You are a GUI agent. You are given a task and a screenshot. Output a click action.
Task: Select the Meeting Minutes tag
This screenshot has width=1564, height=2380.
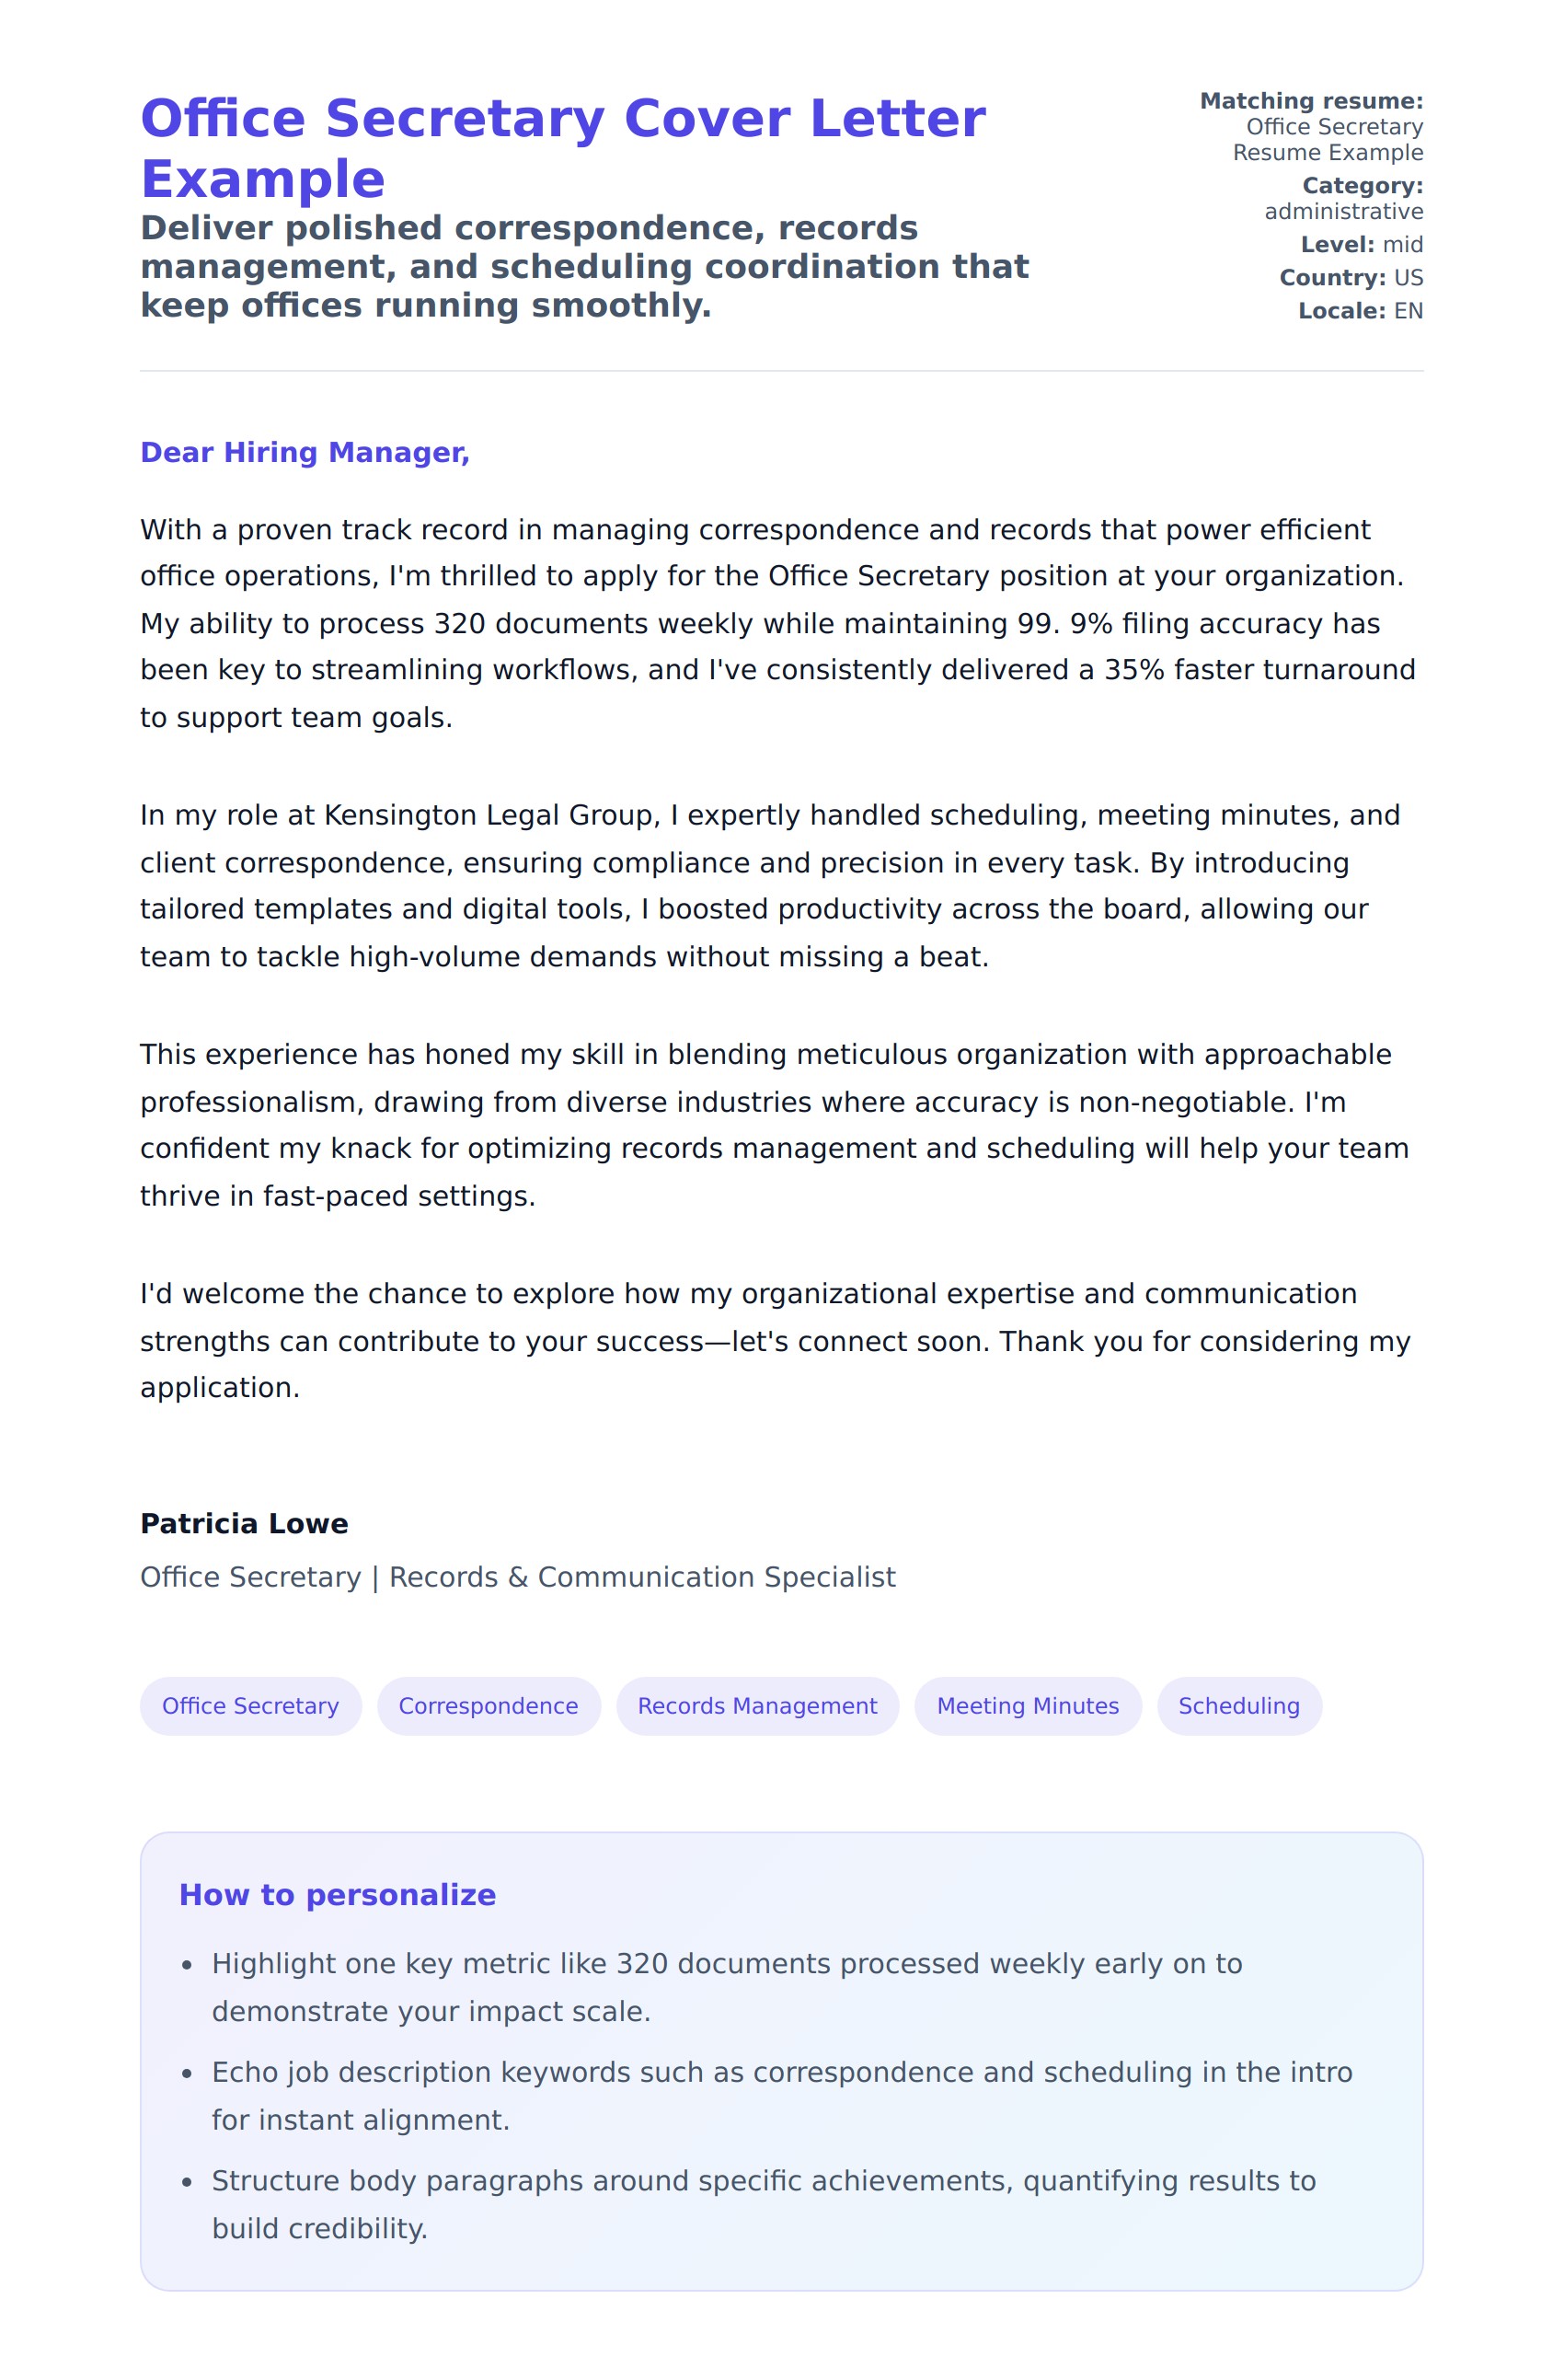pos(1027,1705)
